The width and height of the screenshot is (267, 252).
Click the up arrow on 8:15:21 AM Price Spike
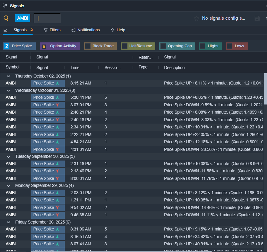pos(57,83)
